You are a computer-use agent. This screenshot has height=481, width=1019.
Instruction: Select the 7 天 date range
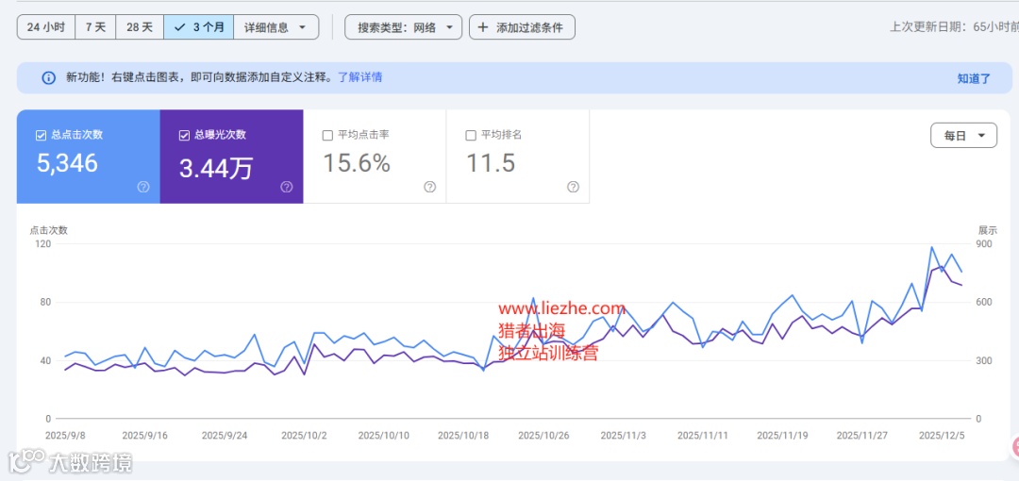coord(95,28)
